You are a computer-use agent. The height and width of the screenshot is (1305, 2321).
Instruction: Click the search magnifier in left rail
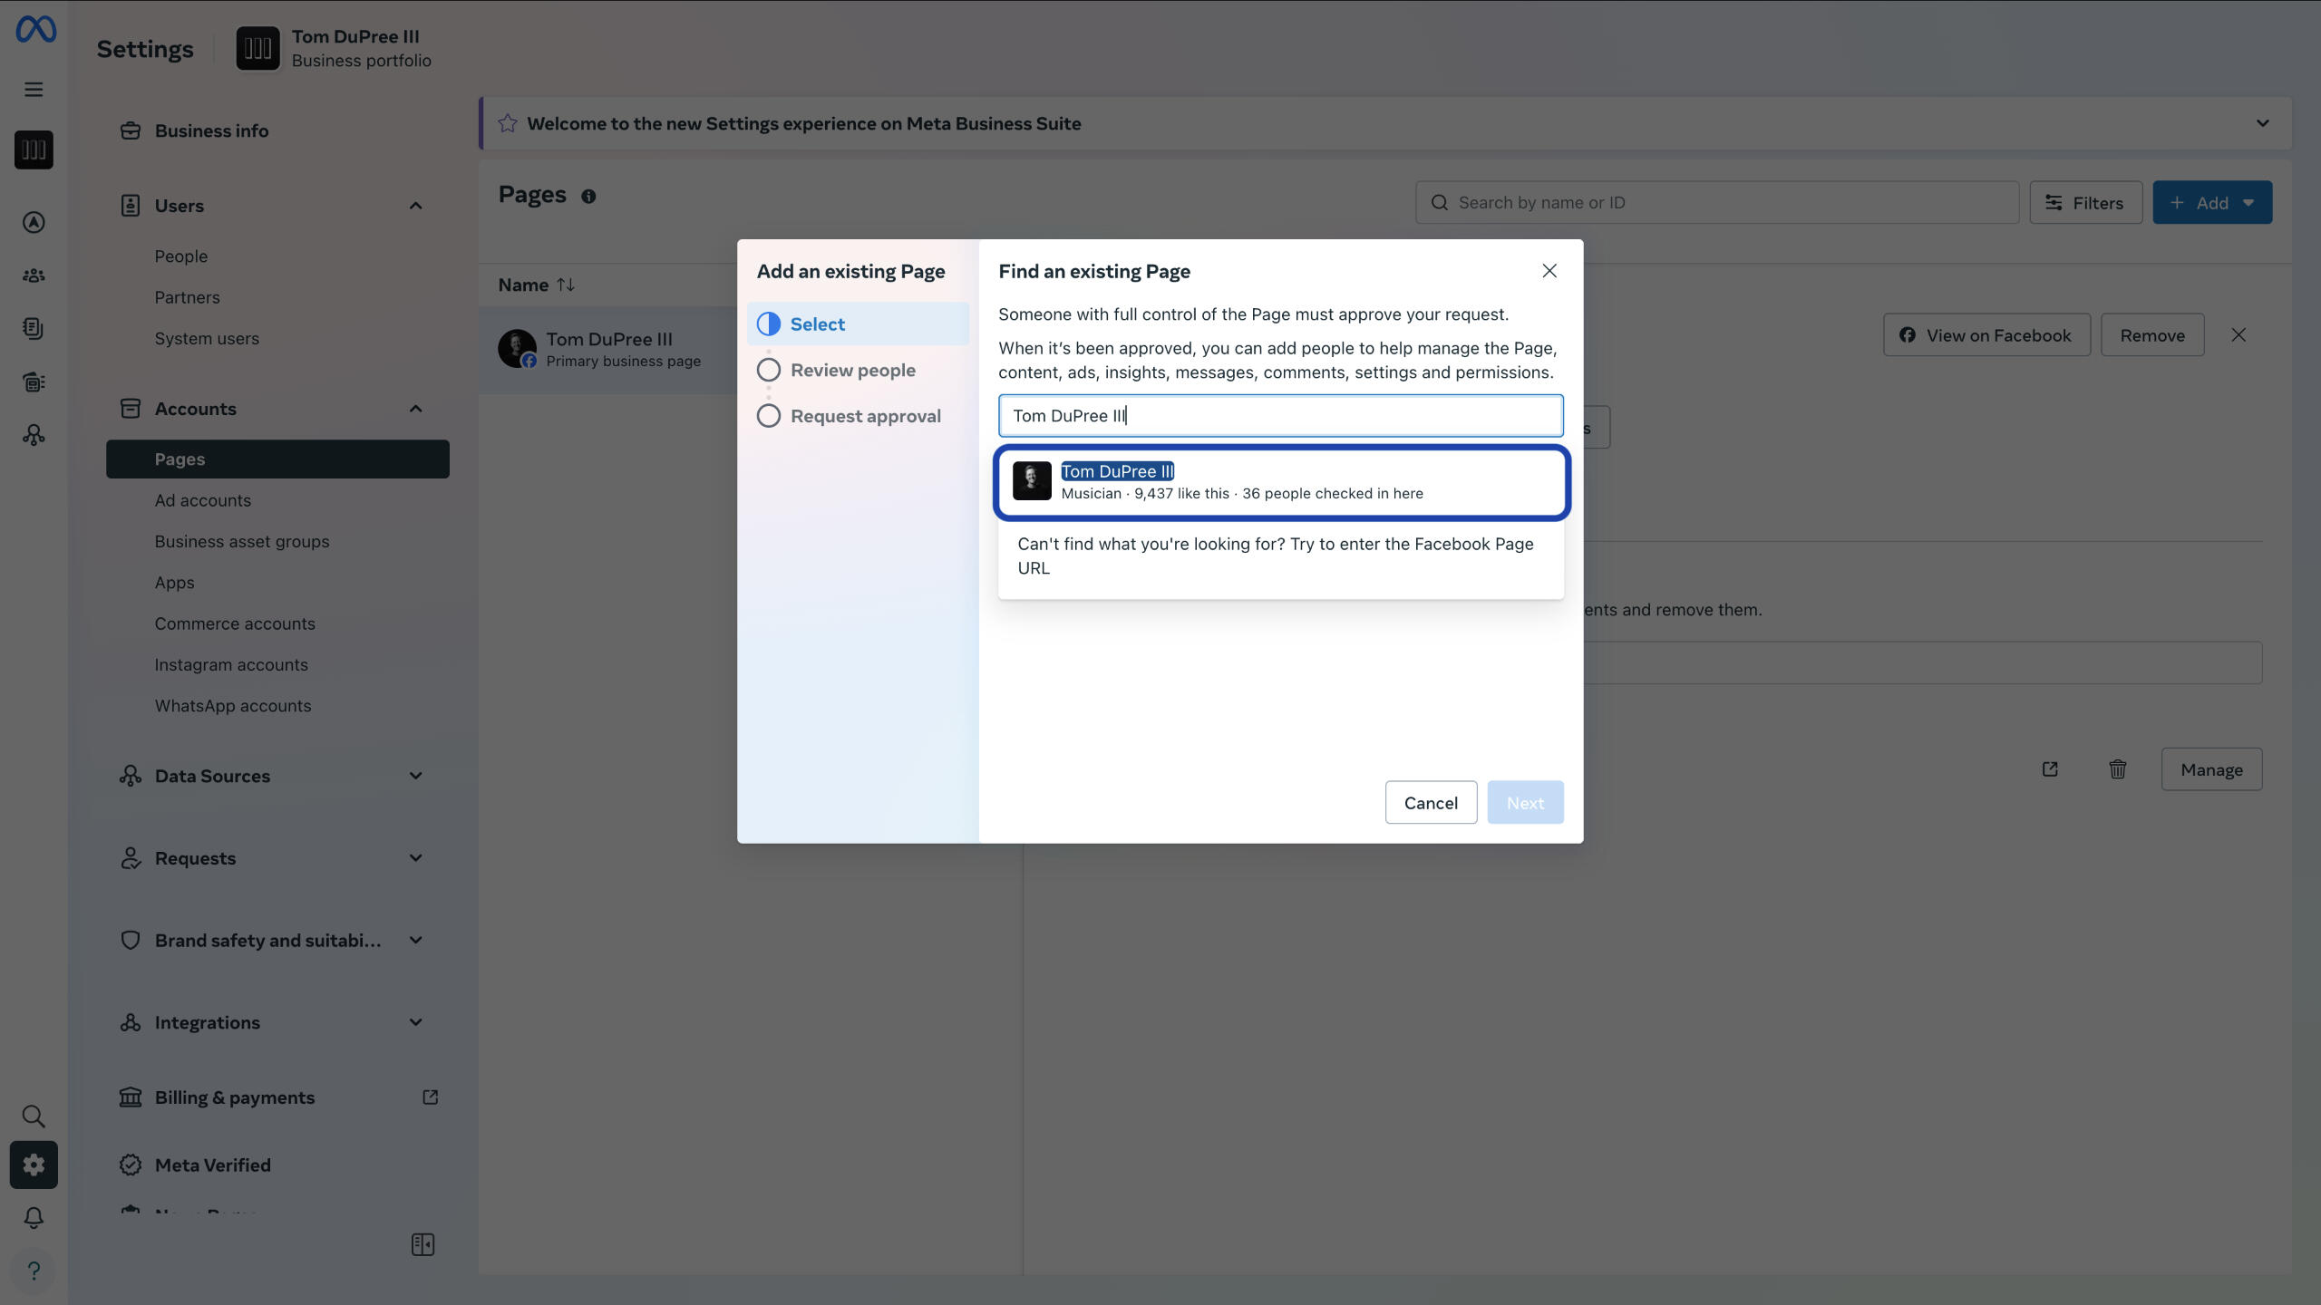(x=34, y=1116)
